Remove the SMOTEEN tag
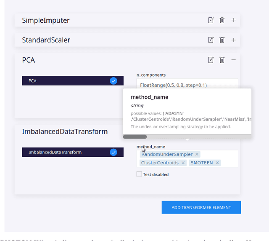The height and width of the screenshot is (241, 269). tap(217, 163)
